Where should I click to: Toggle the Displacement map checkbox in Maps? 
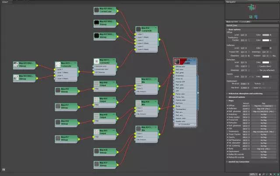[x=227, y=152]
